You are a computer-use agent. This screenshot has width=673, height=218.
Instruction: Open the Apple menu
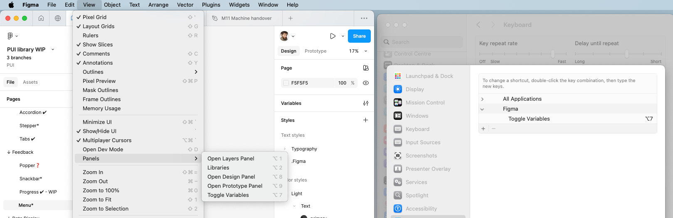coord(11,5)
